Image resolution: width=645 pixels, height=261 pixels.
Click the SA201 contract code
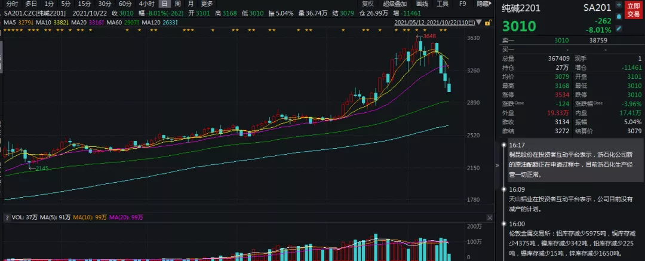[597, 8]
